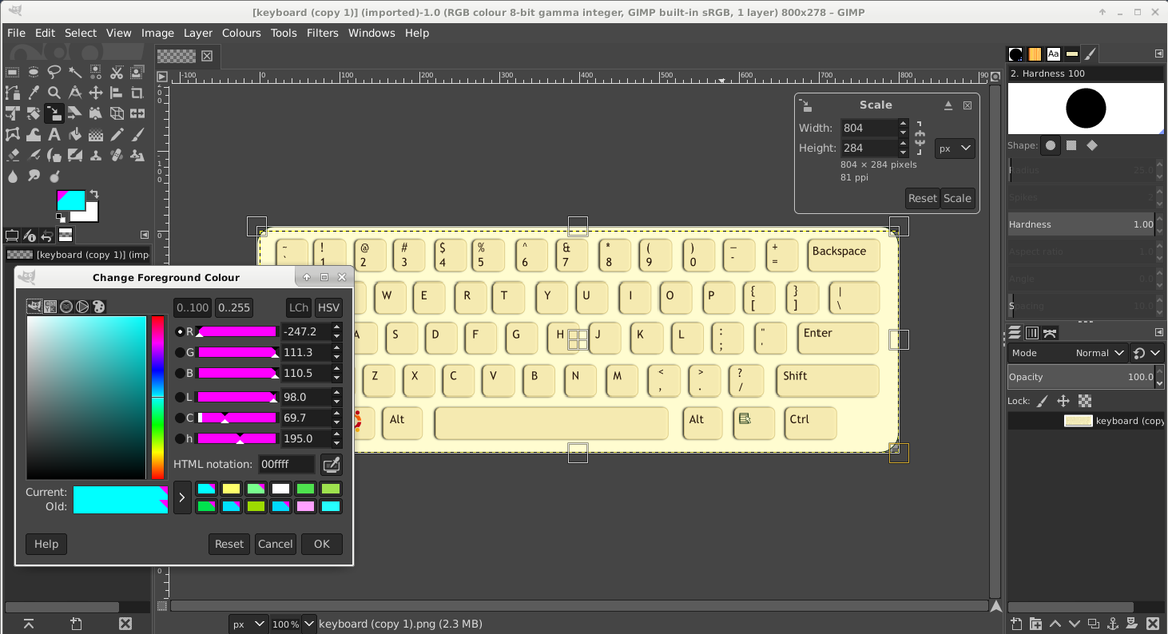Screen dimensions: 1168x634
Task: Expand the colour history arrow button
Action: 182,497
